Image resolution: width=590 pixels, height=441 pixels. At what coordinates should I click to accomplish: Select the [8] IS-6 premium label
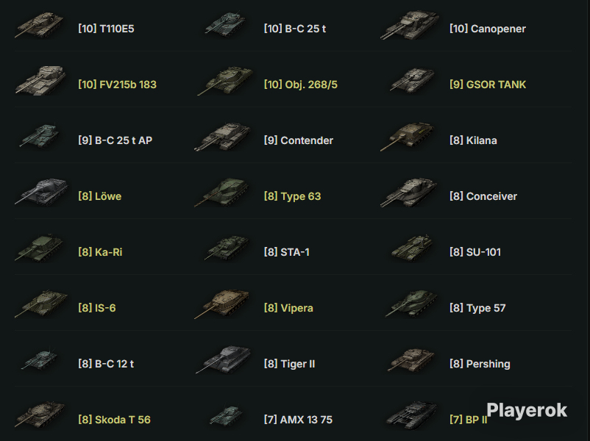[x=96, y=308]
